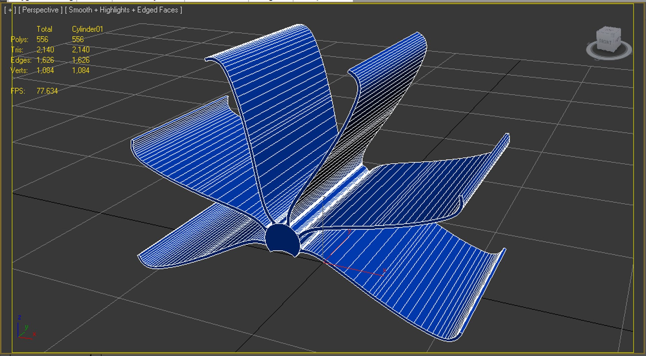
Task: Click the Verts total value 1,084
Action: click(45, 71)
